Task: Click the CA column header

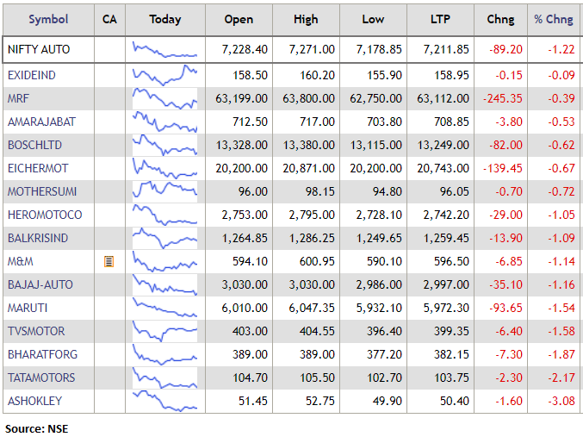Action: point(109,19)
